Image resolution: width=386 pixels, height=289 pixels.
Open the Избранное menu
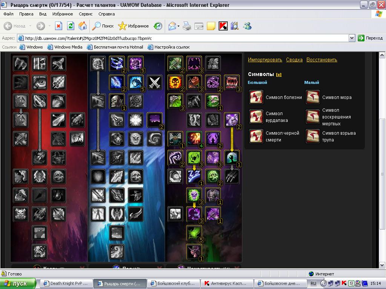pyautogui.click(x=63, y=14)
